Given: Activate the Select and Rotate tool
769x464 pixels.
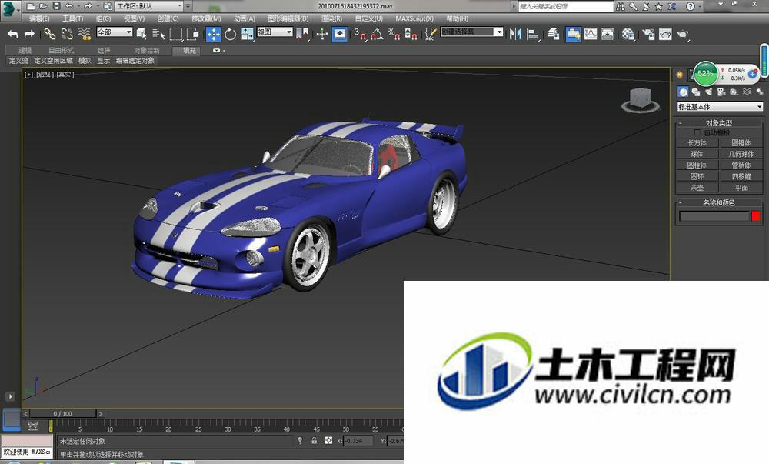Looking at the screenshot, I should (x=231, y=34).
